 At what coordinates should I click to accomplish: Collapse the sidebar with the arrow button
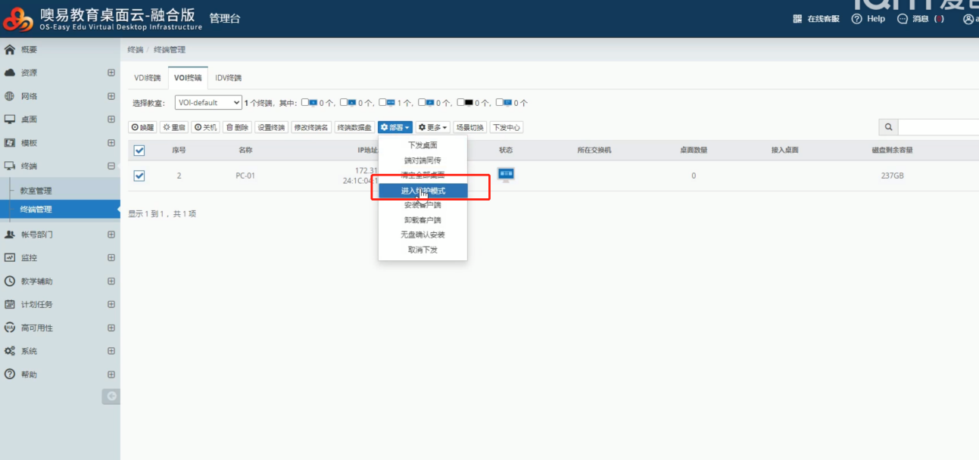point(111,396)
